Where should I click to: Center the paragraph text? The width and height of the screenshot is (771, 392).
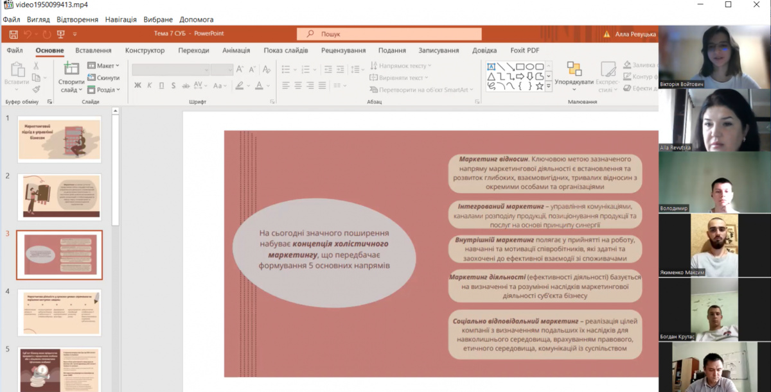point(298,85)
